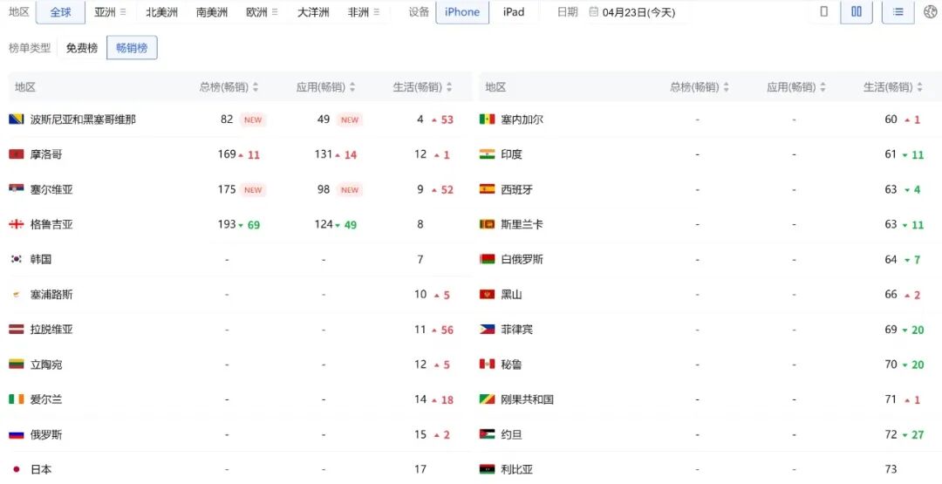Open the 欧洲 region dropdown
This screenshot has width=942, height=484.
click(x=262, y=12)
